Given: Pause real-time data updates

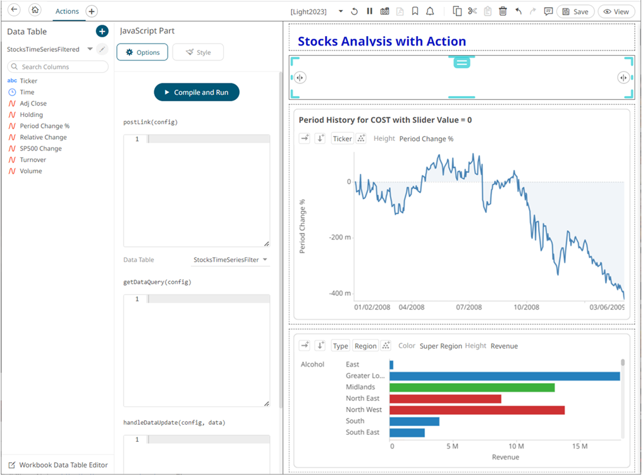Looking at the screenshot, I should [x=369, y=11].
